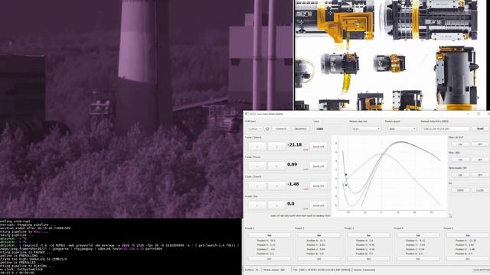Click the lens controller window title bar icon
This screenshot has width=490, height=275.
(x=247, y=114)
